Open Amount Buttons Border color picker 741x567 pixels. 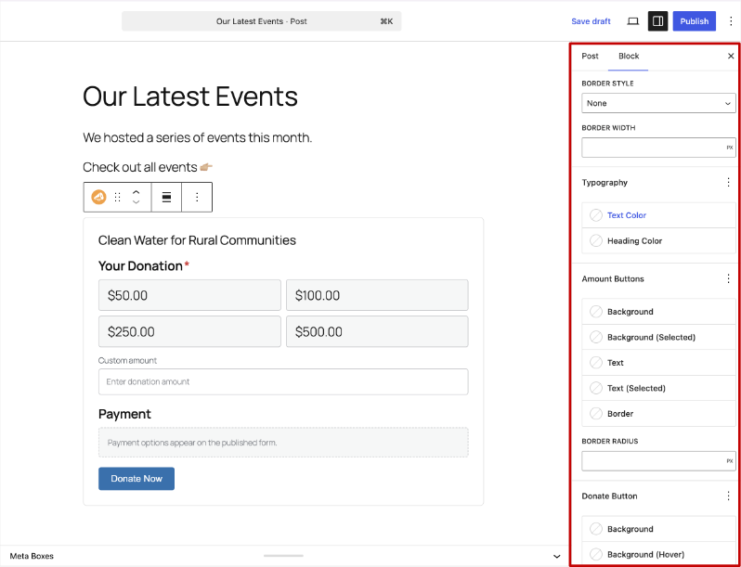tap(658, 414)
